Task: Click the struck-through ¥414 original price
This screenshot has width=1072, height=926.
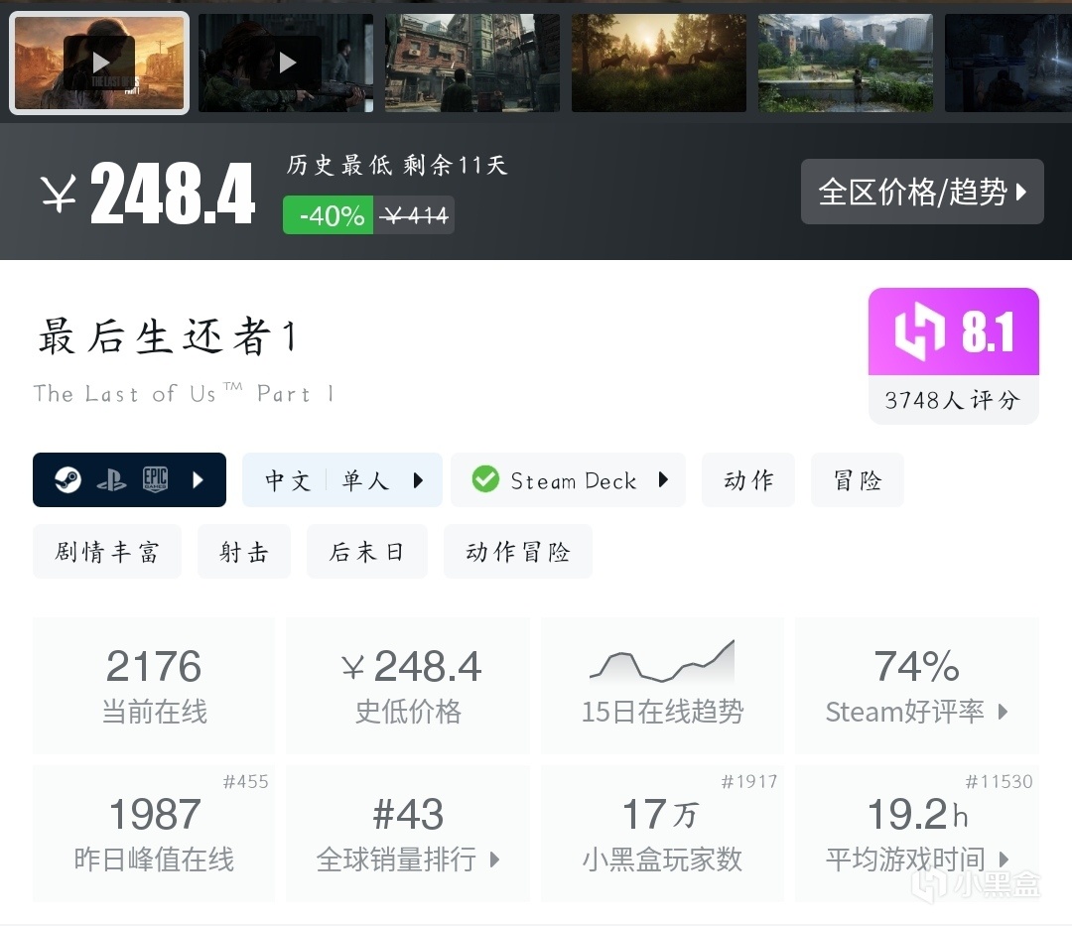Action: click(414, 215)
